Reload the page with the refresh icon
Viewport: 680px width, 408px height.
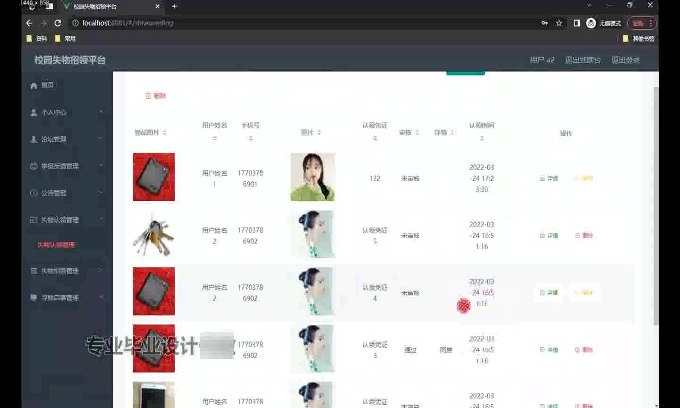(x=58, y=23)
